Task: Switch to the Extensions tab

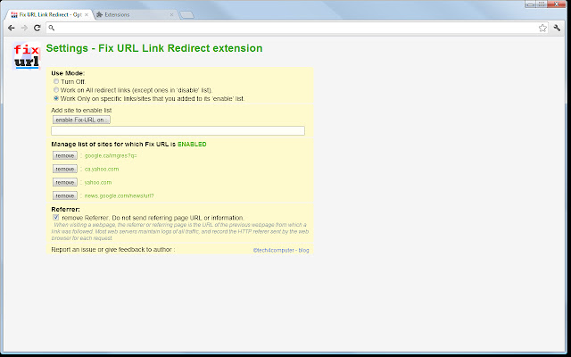Action: coord(135,15)
